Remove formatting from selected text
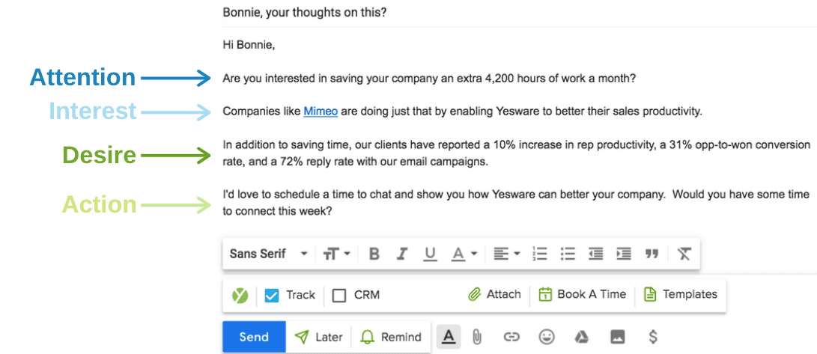The image size is (817, 354). [684, 254]
